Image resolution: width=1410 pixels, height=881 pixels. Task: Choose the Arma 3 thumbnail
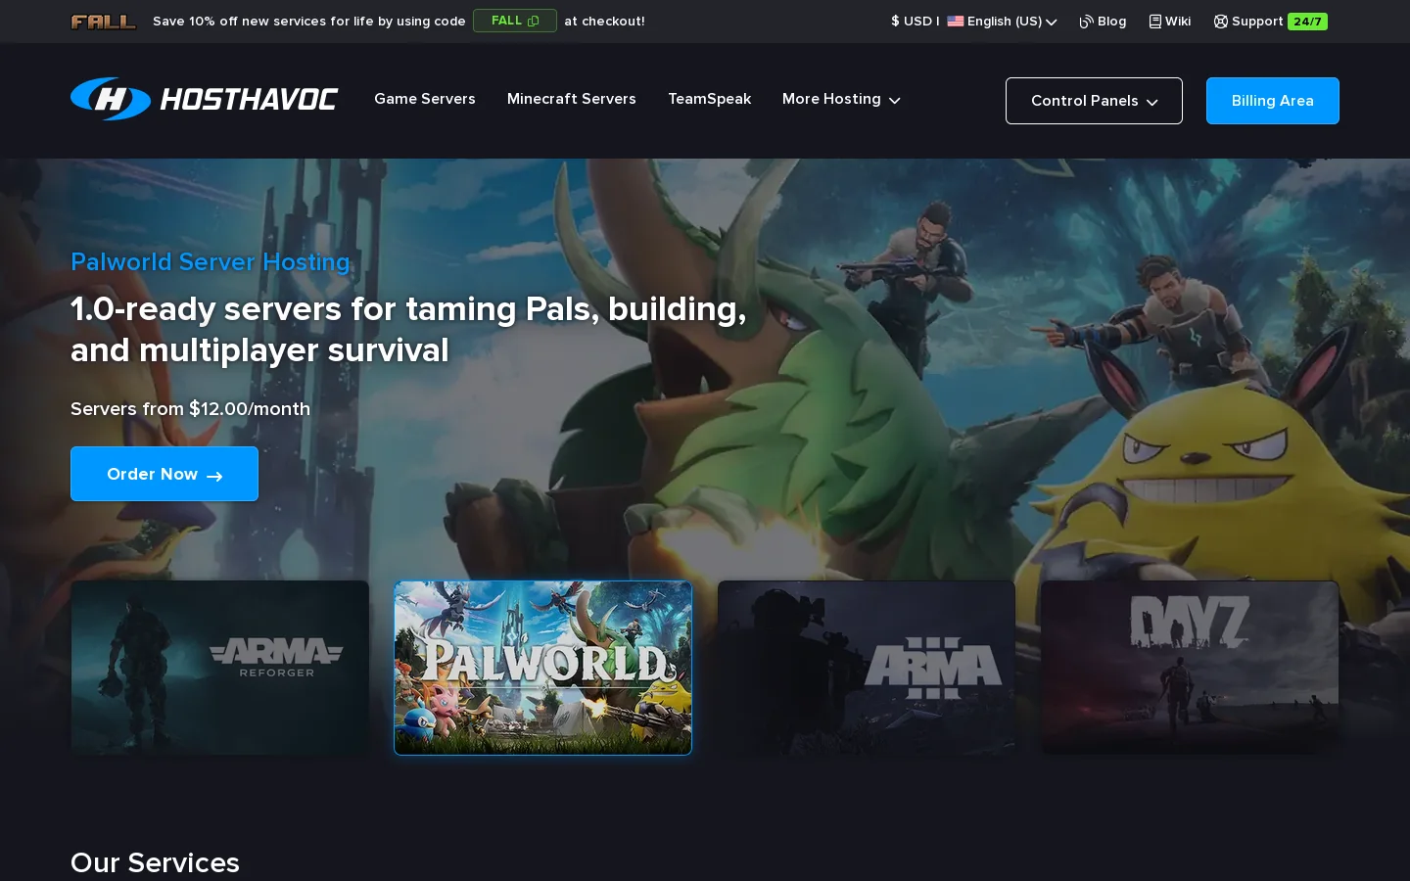coord(867,668)
